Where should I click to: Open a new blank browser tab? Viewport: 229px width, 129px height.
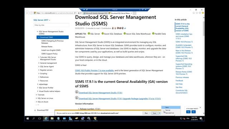point(135,13)
